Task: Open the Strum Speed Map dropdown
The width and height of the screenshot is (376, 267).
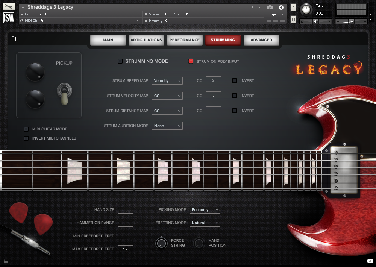Action: click(x=167, y=80)
